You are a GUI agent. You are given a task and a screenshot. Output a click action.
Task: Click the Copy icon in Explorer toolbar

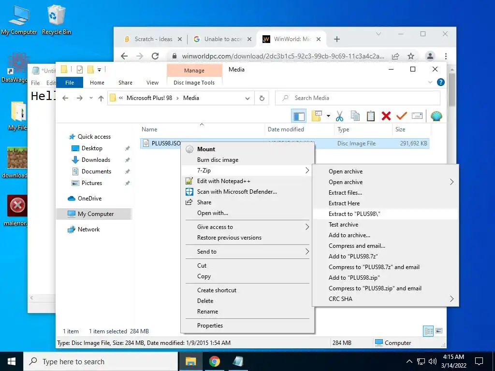pos(355,116)
